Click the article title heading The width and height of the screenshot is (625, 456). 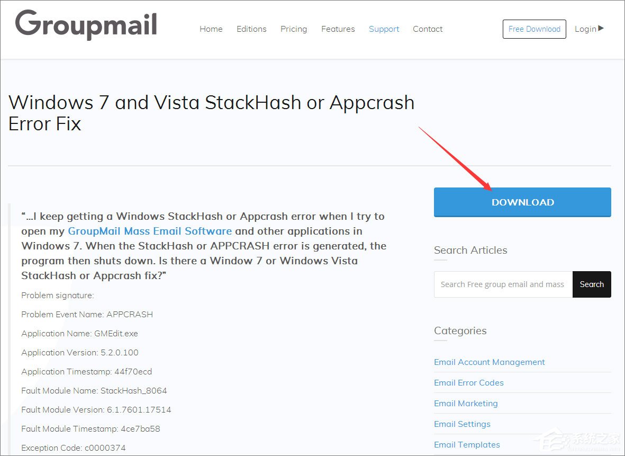212,113
